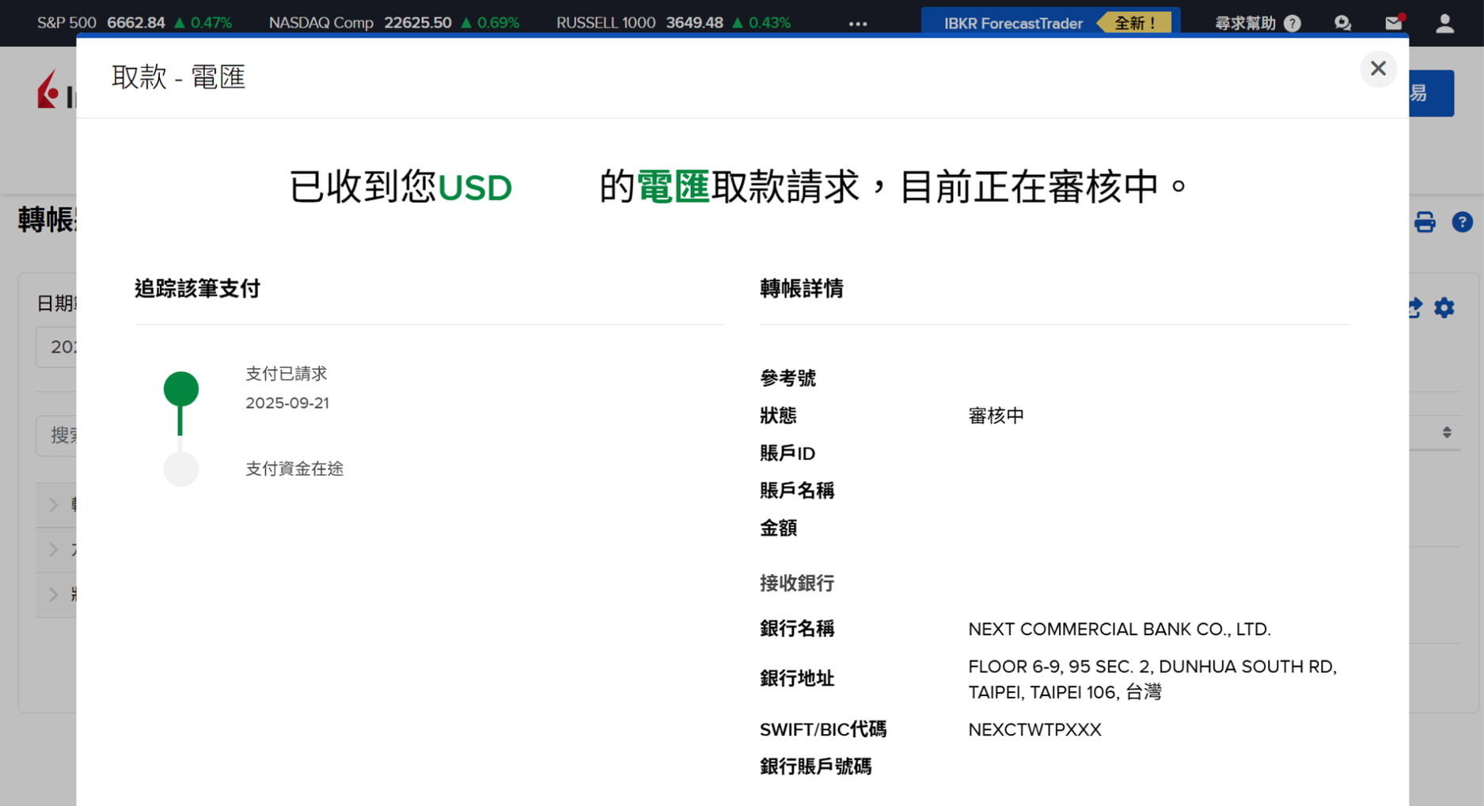Open the mail inbox envelope icon
This screenshot has height=806, width=1484.
pos(1394,23)
